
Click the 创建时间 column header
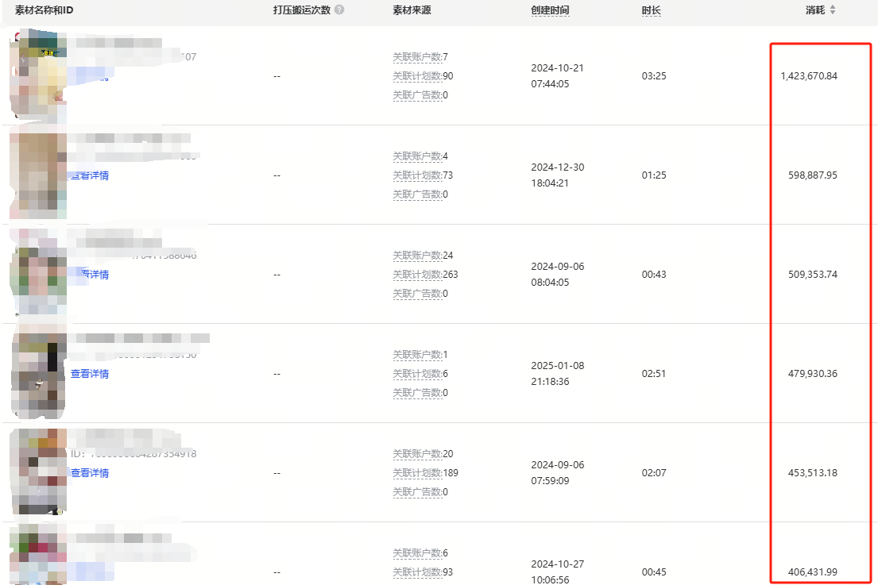click(550, 10)
